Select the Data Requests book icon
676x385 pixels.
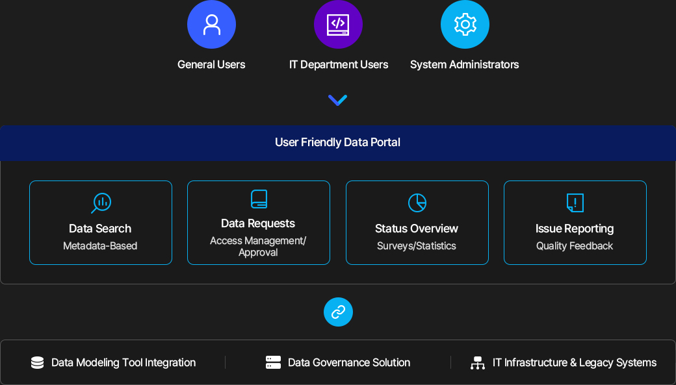[x=259, y=199]
